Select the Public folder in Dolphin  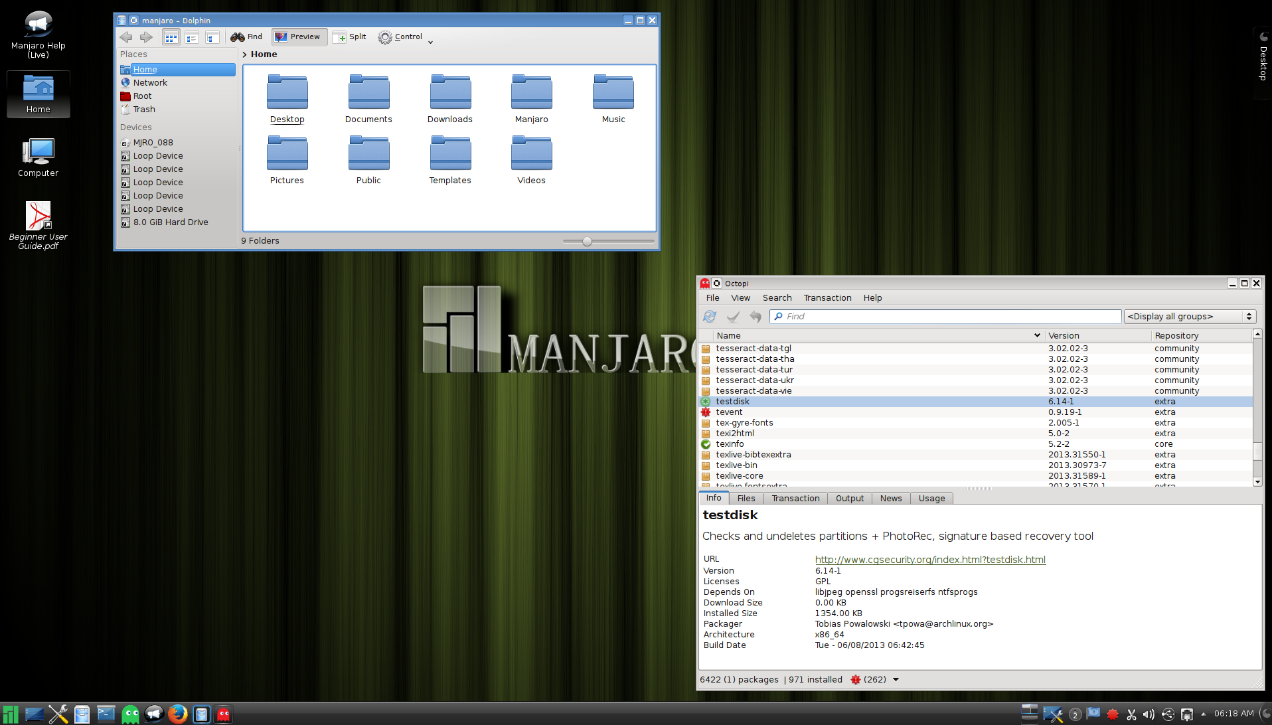pyautogui.click(x=368, y=160)
